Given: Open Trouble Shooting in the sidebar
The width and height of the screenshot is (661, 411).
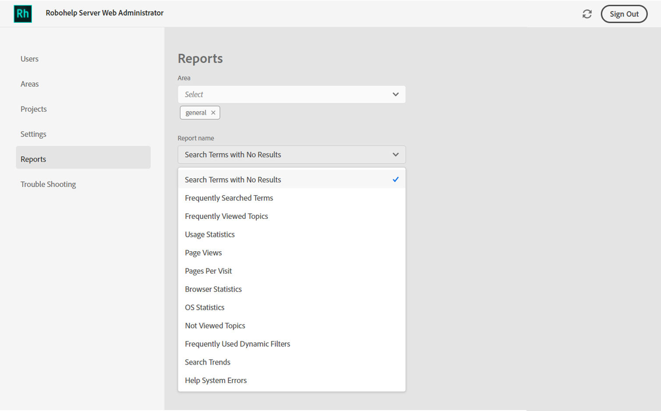Looking at the screenshot, I should point(48,184).
